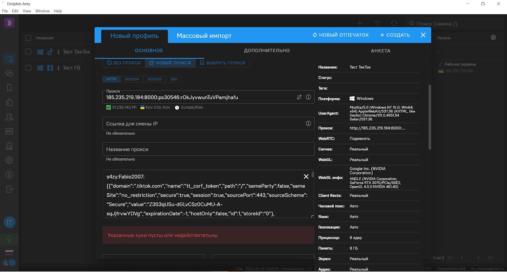Open View menu
Screen dimensions: 507x272
[x=27, y=11]
